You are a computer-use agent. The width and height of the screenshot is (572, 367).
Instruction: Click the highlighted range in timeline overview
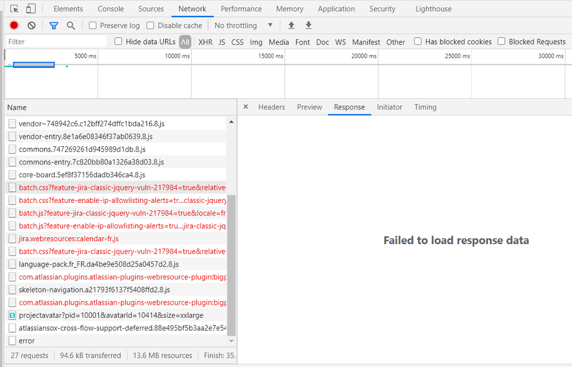pos(34,65)
